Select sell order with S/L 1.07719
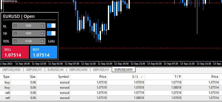 (111, 93)
